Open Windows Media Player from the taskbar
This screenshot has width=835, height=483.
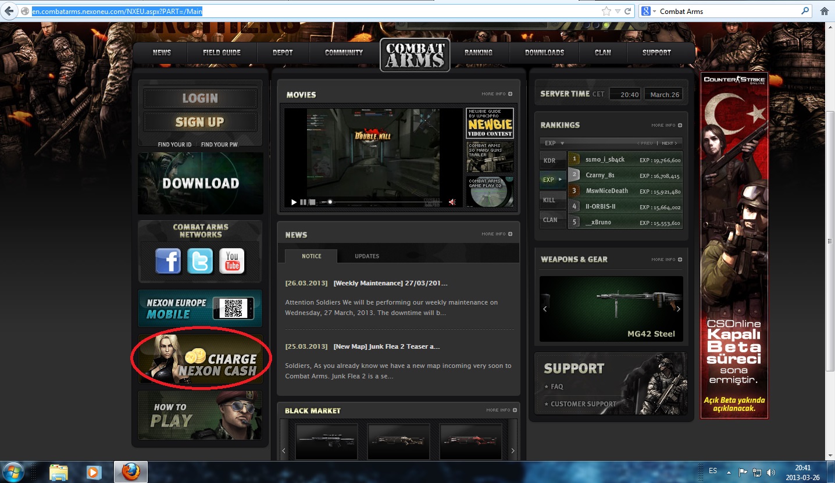pos(94,472)
